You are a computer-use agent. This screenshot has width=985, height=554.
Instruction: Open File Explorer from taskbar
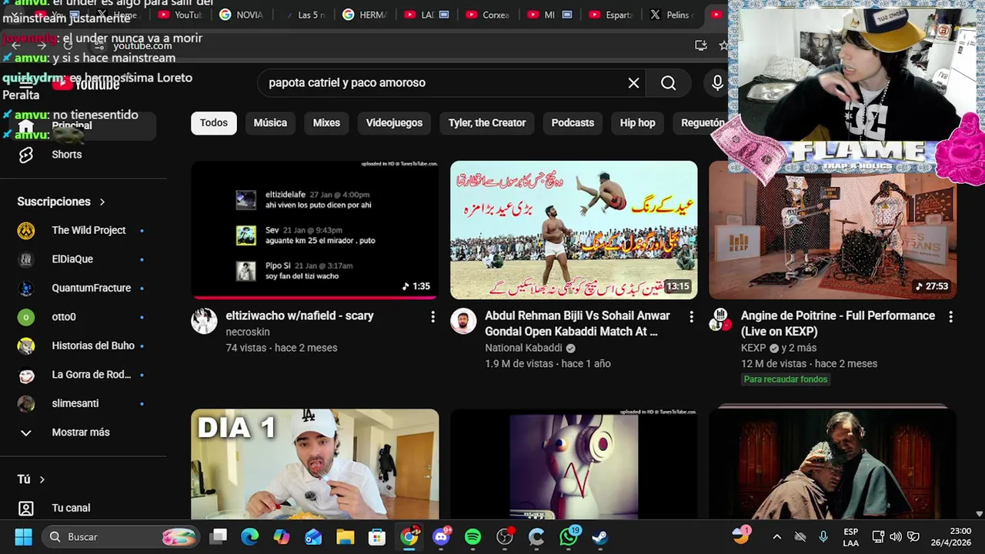point(345,536)
